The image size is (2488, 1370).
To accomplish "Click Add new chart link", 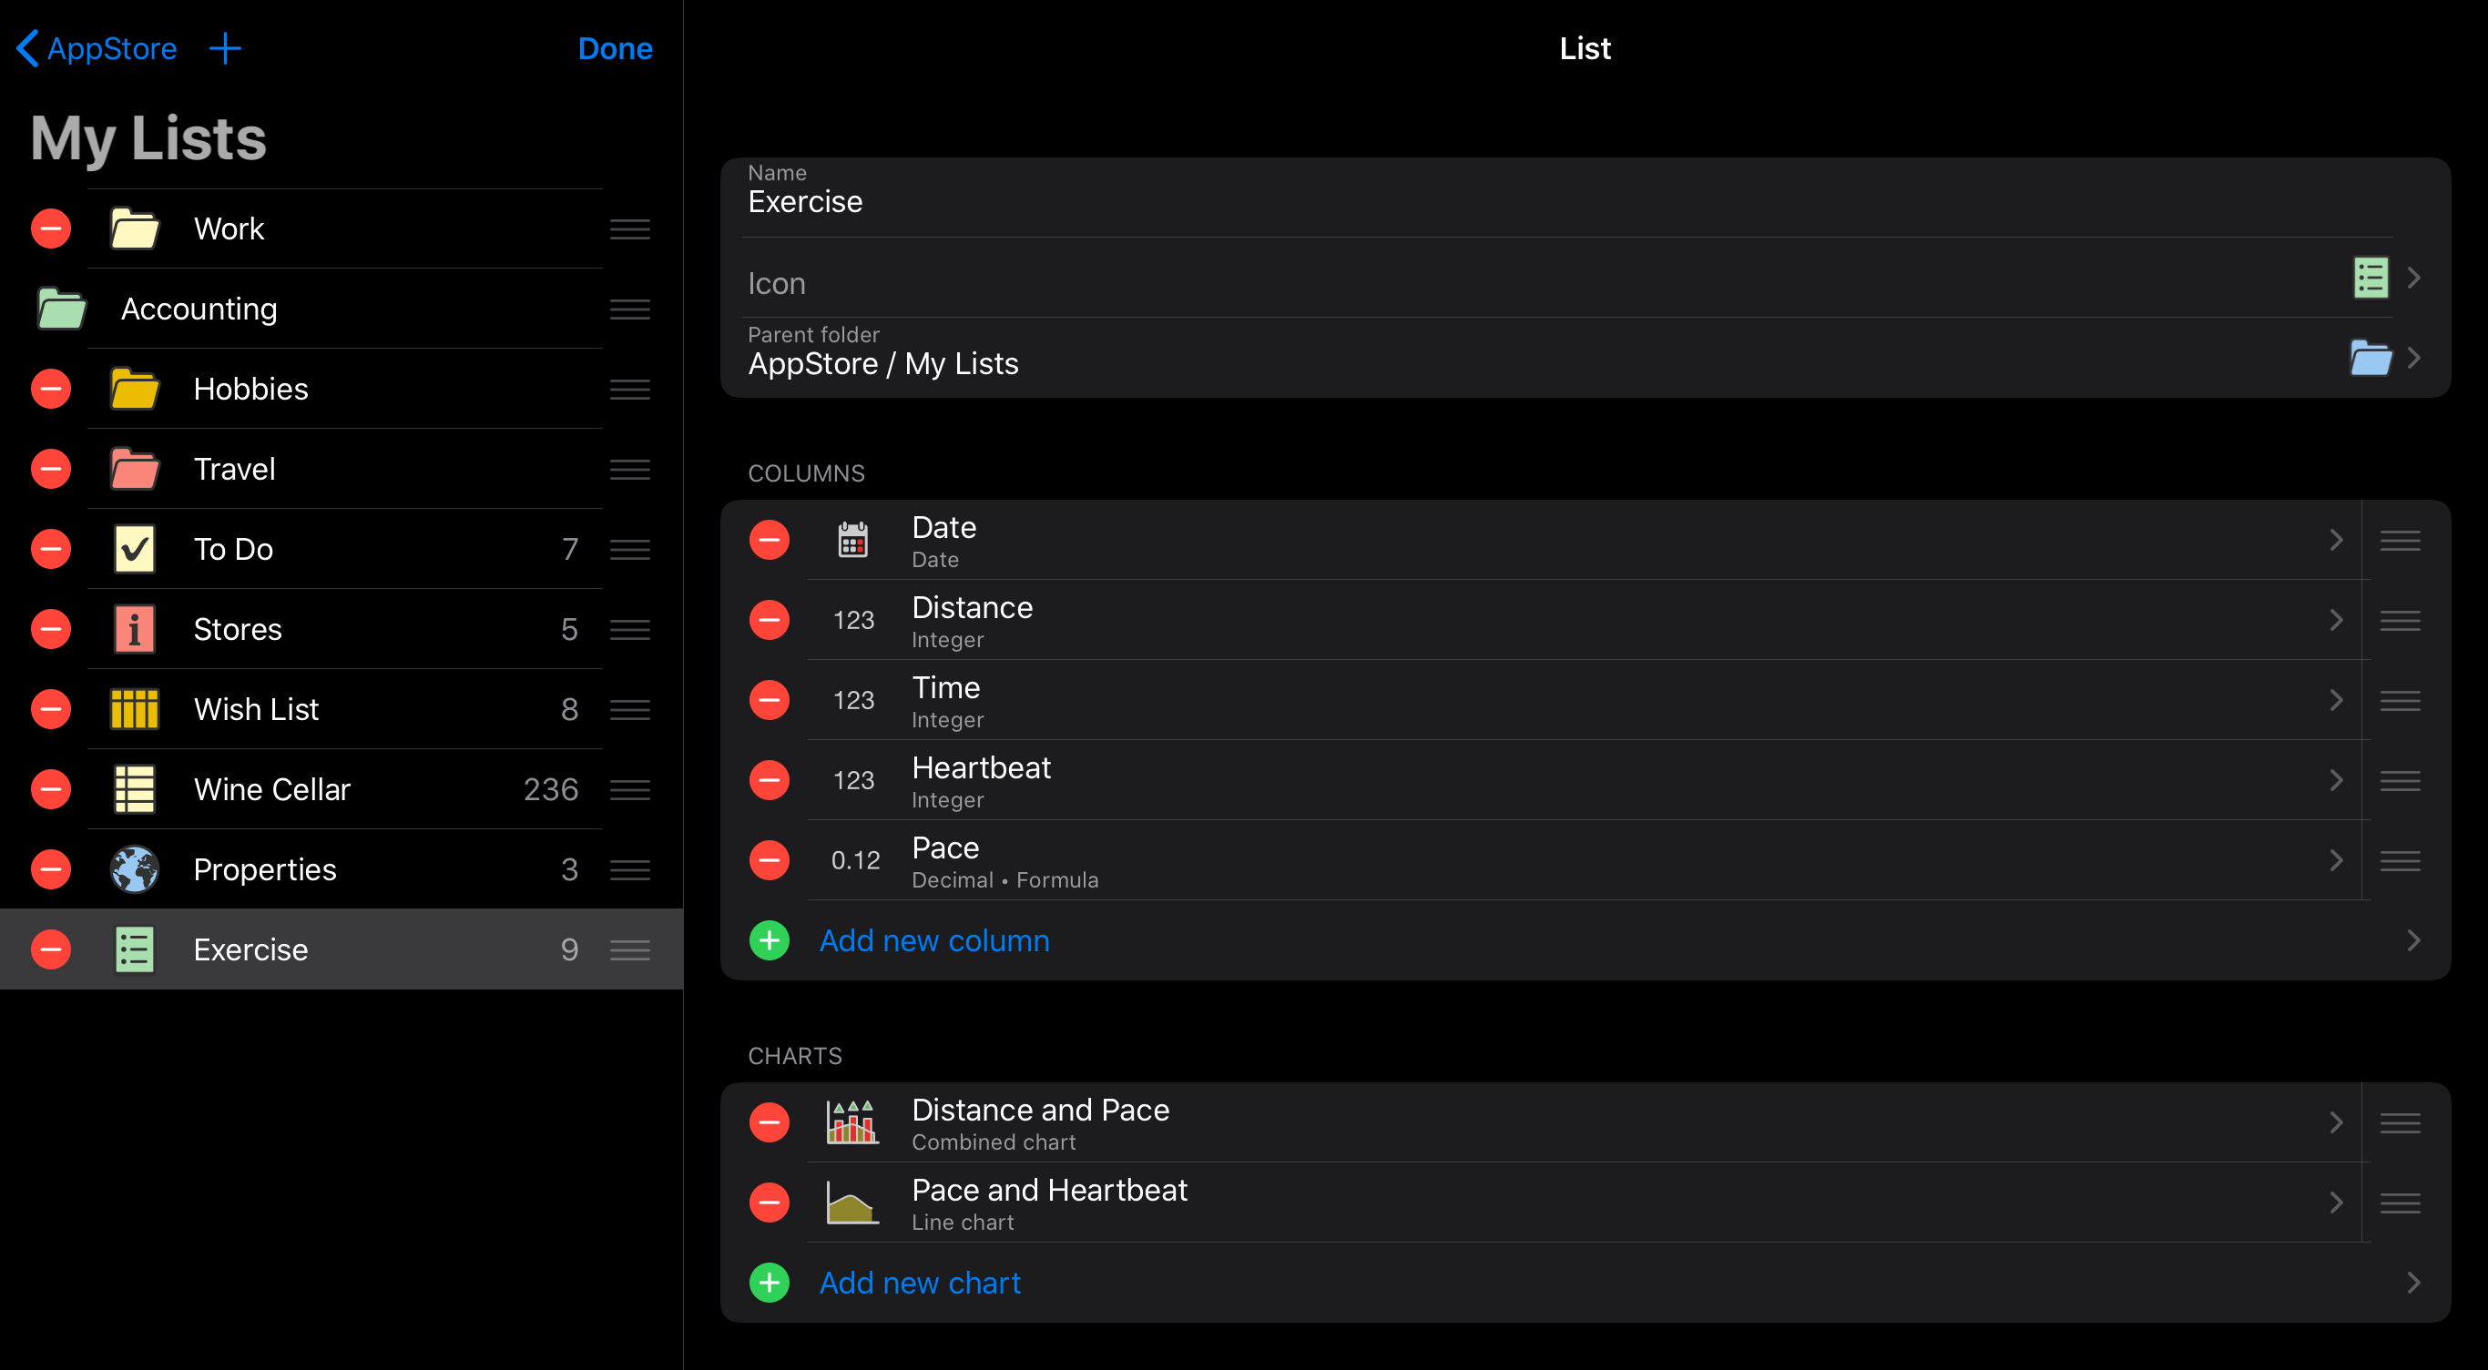I will pyautogui.click(x=920, y=1284).
